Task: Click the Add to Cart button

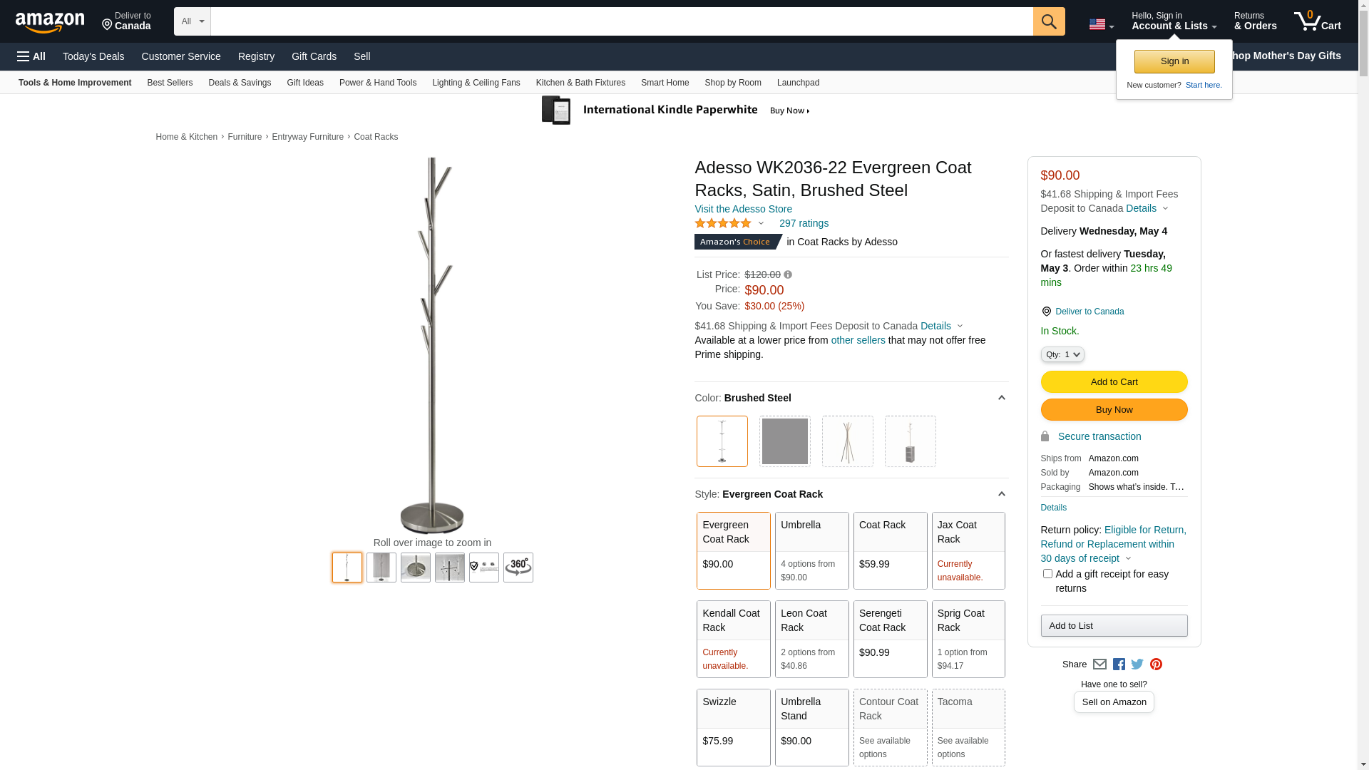Action: click(1114, 382)
